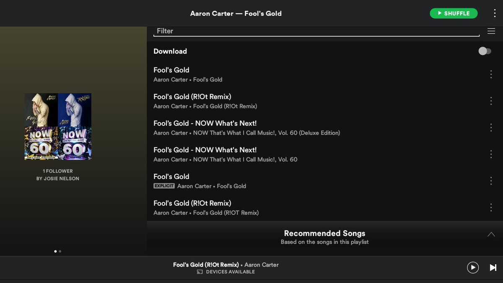Click the 1 FOLLOWER label
This screenshot has height=283, width=503.
pos(58,171)
